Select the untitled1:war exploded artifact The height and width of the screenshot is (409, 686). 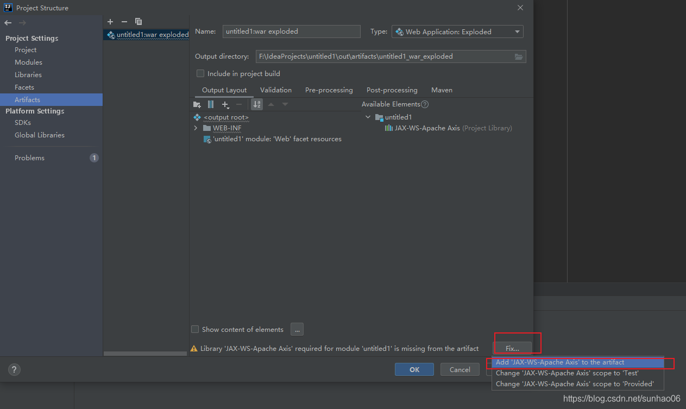146,34
